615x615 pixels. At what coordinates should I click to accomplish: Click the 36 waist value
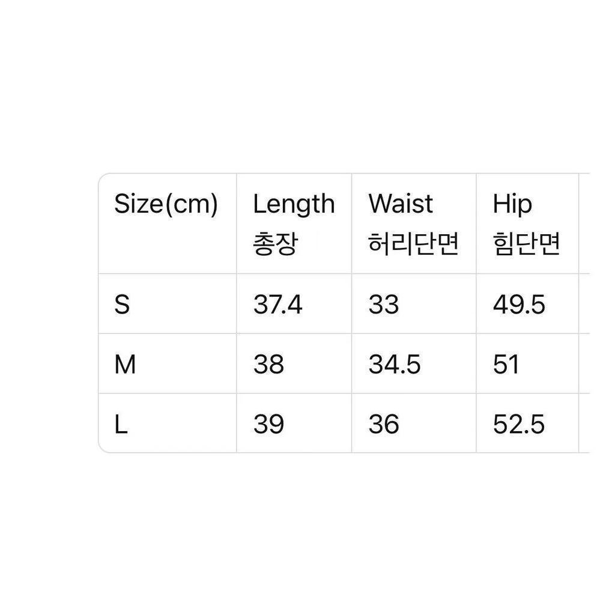(384, 425)
